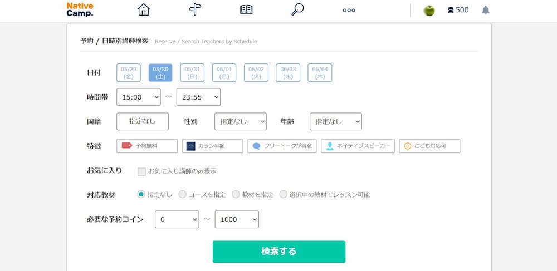This screenshot has width=557, height=271.
Task: Click the 対応教材 label
Action: 101,195
